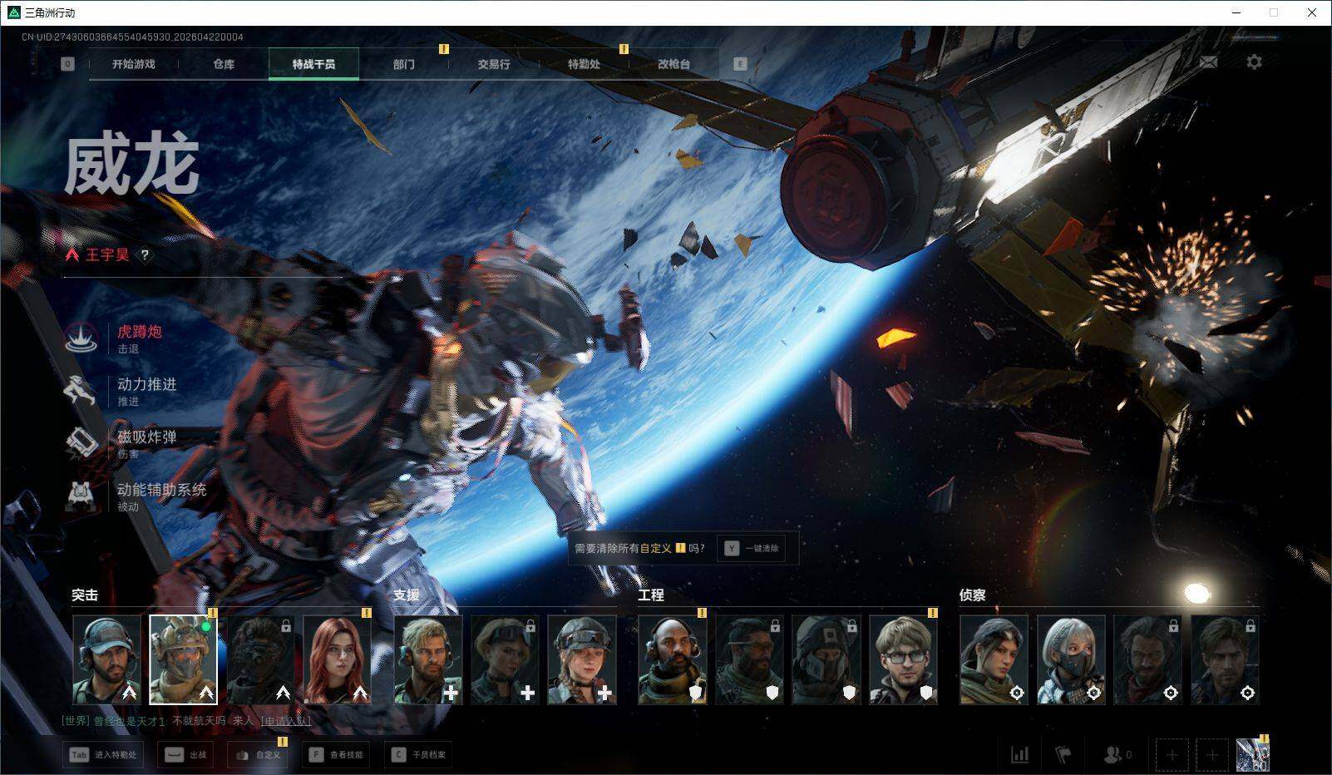Select the locked bearded engineer with glasses
1332x775 pixels.
click(750, 659)
